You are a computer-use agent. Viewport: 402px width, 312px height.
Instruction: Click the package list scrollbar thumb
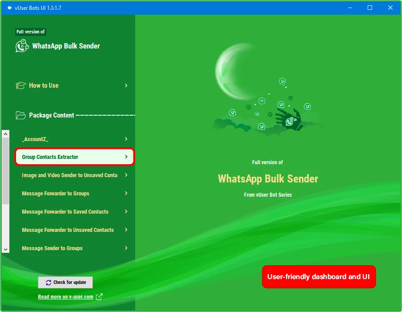[x=6, y=171]
